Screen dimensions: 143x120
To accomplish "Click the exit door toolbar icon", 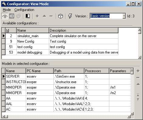I will (28, 16).
